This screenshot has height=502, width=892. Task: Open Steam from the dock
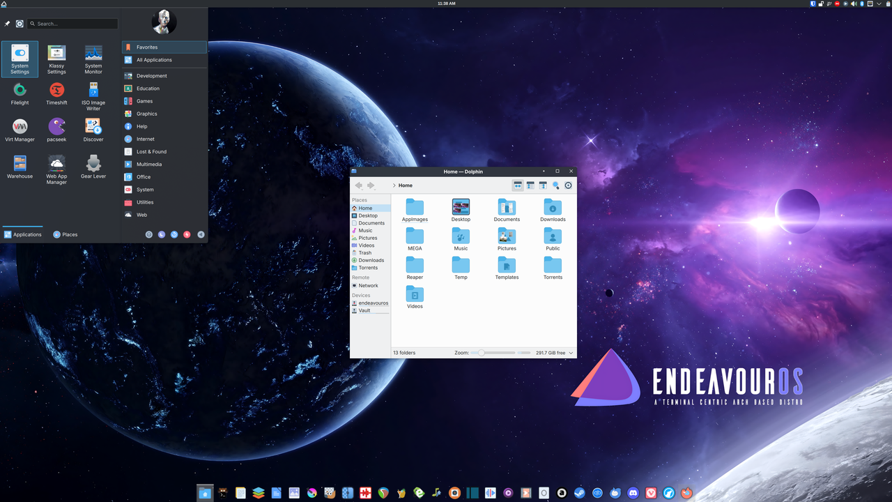pos(580,493)
